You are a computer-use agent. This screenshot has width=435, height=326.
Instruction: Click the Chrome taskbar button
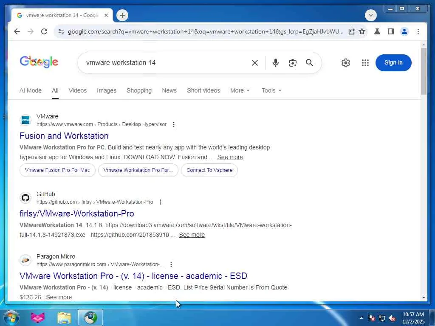90,318
